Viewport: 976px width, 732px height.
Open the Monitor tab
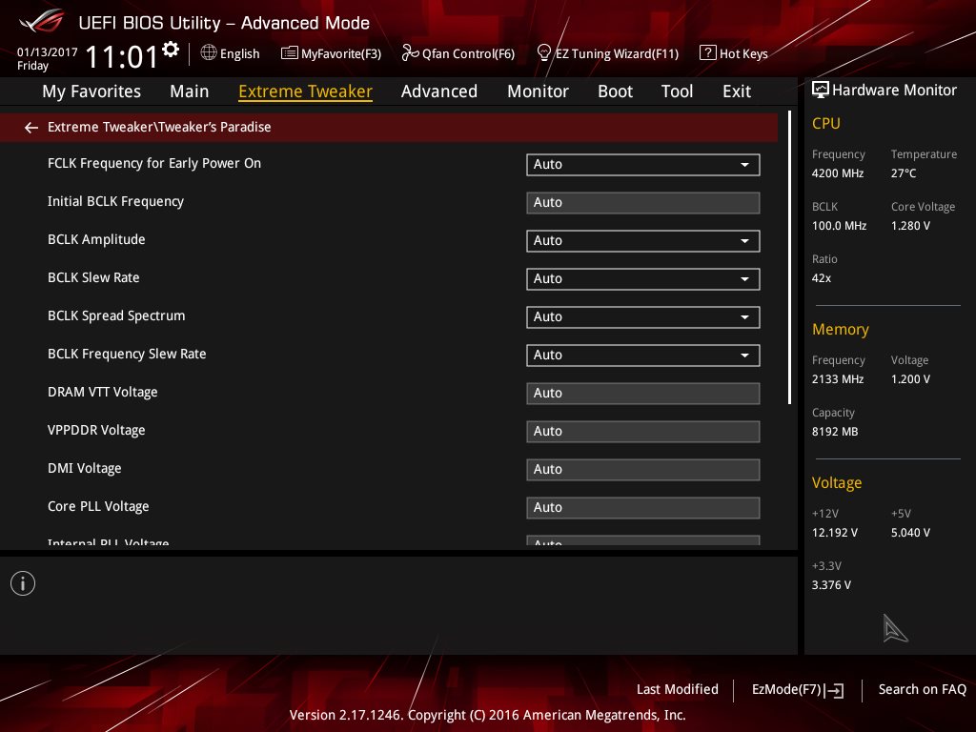(x=538, y=91)
